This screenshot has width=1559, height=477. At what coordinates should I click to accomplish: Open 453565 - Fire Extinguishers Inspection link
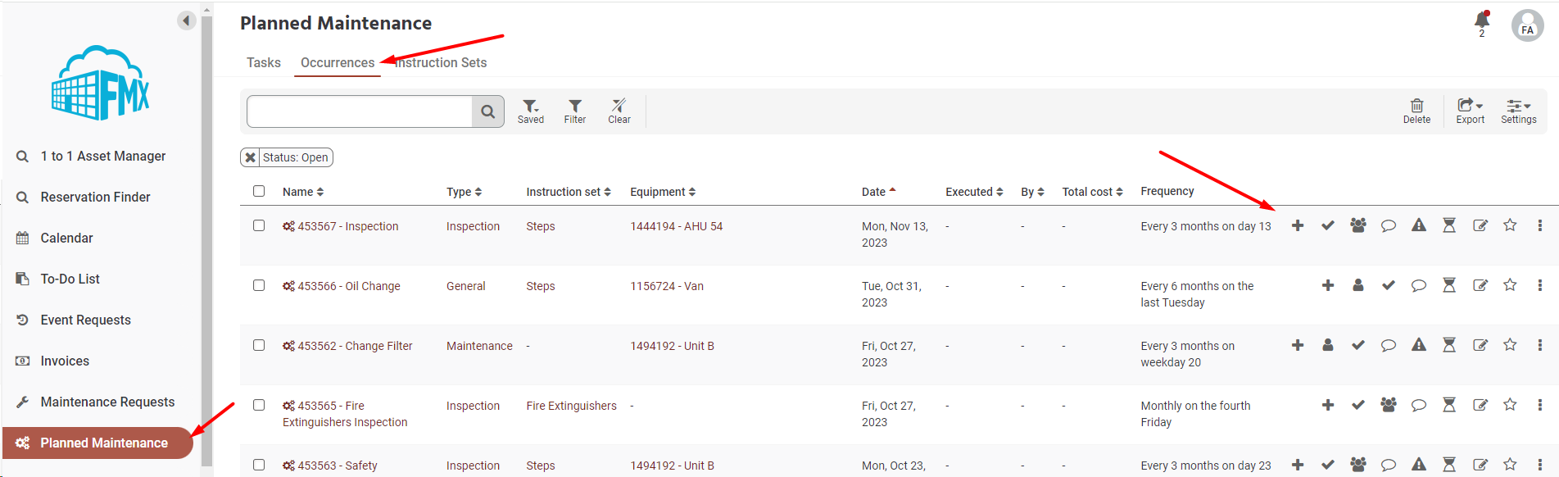(345, 414)
